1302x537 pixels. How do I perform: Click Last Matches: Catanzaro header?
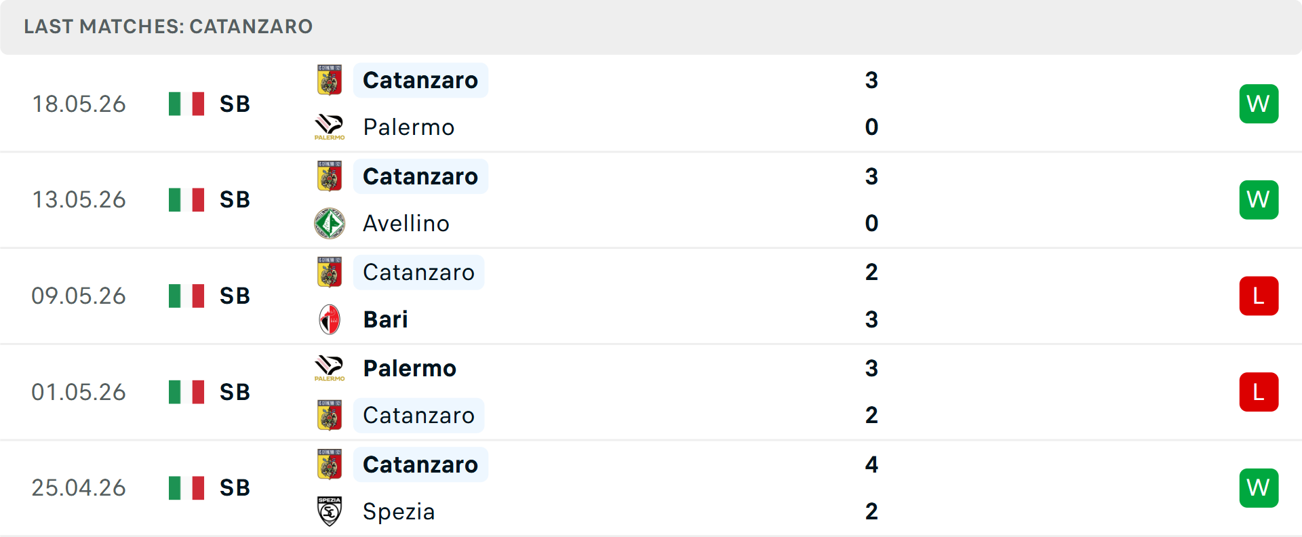(x=168, y=26)
